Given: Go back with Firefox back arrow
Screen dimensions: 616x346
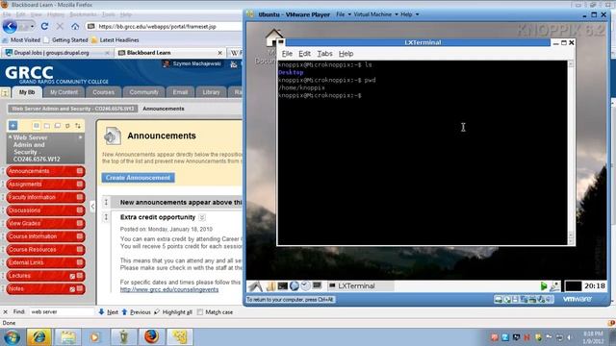Looking at the screenshot, I should 10,27.
